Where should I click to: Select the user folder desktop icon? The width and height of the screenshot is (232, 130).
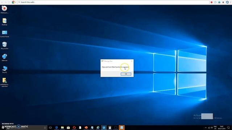[x=4, y=82]
